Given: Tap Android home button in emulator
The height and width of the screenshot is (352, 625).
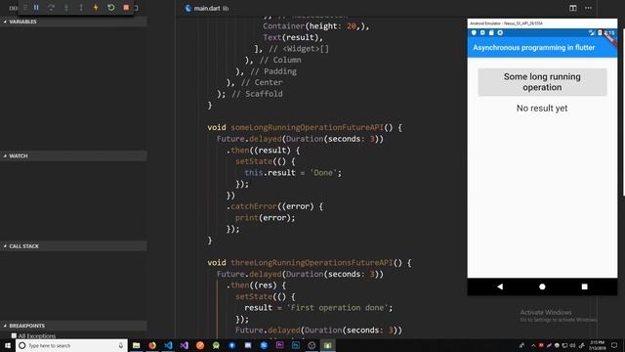Looking at the screenshot, I should coord(542,286).
